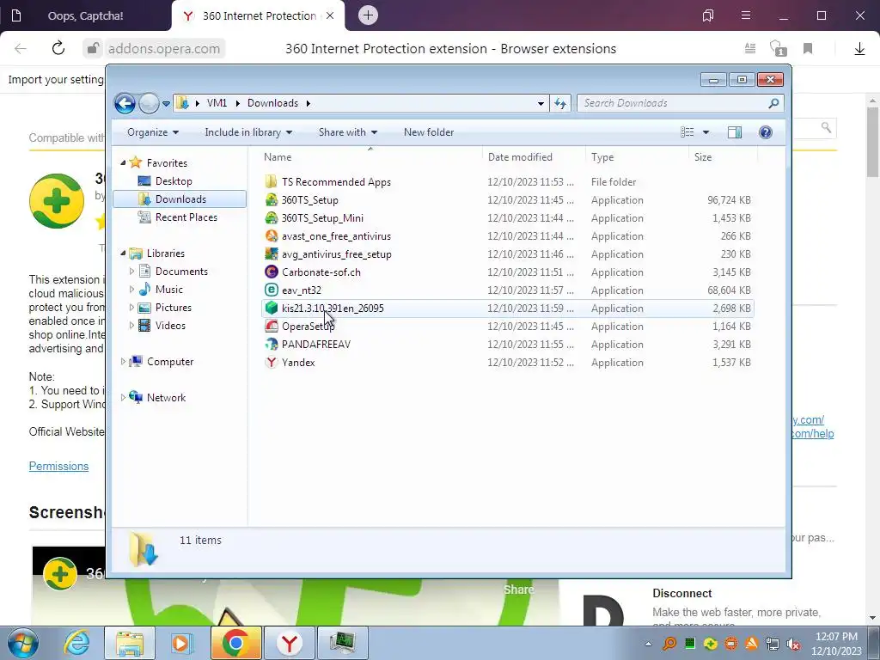The height and width of the screenshot is (660, 880).
Task: Switch to the Oops, Captcha! browser tab
Action: coord(85,15)
